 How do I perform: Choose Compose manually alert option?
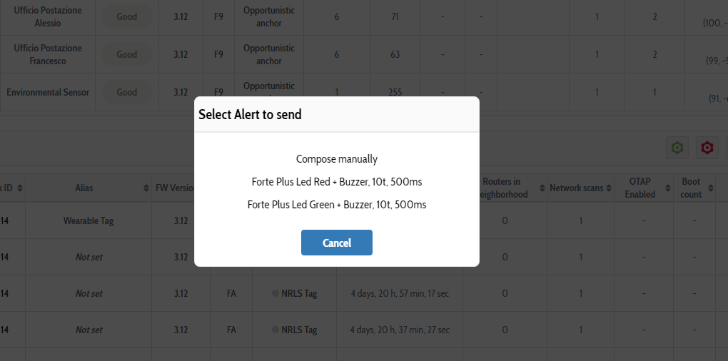pyautogui.click(x=337, y=159)
